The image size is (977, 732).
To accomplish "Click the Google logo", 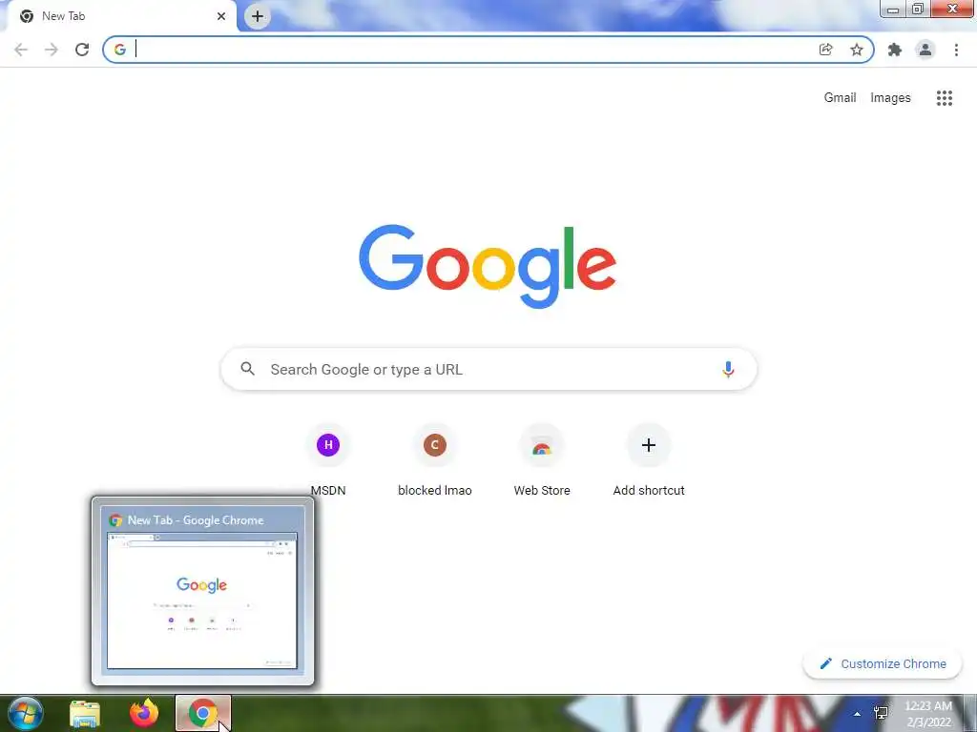I will (x=488, y=267).
